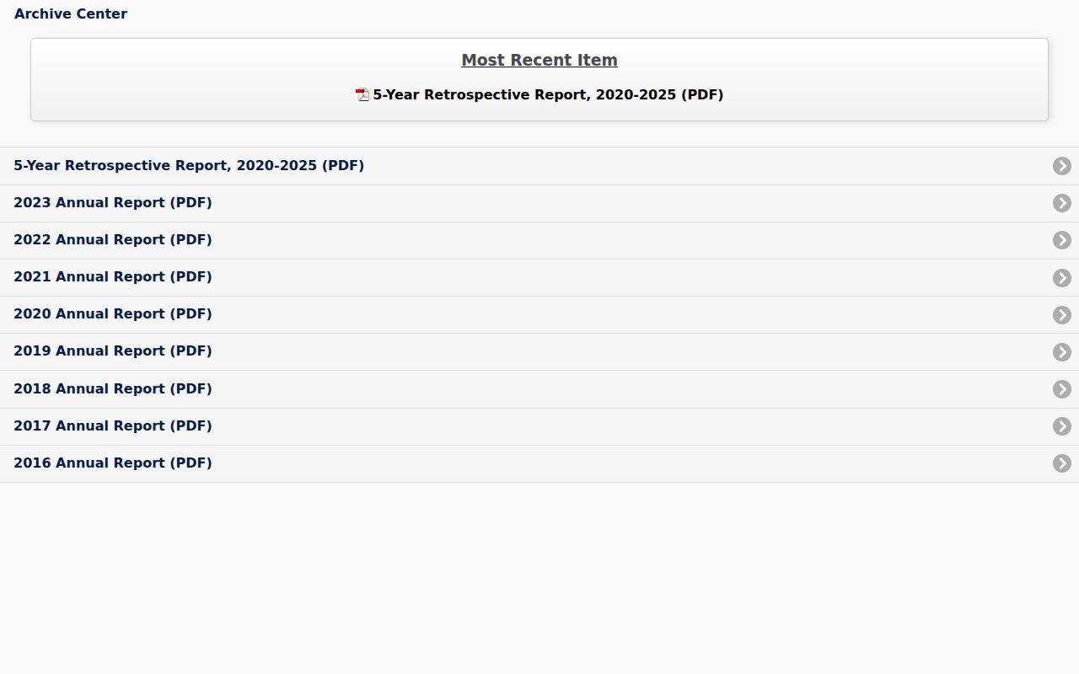Click the arrow icon for 2018 Annual Report

(1062, 389)
